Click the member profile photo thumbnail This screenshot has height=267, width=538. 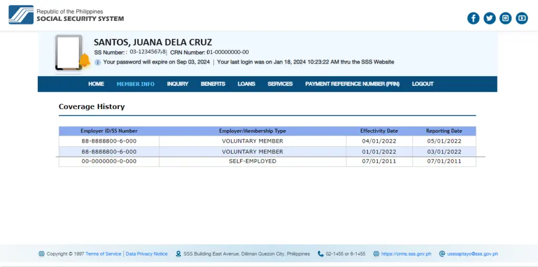click(x=68, y=52)
